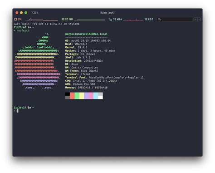Click the 'DE: Aqua' line

click(x=71, y=64)
